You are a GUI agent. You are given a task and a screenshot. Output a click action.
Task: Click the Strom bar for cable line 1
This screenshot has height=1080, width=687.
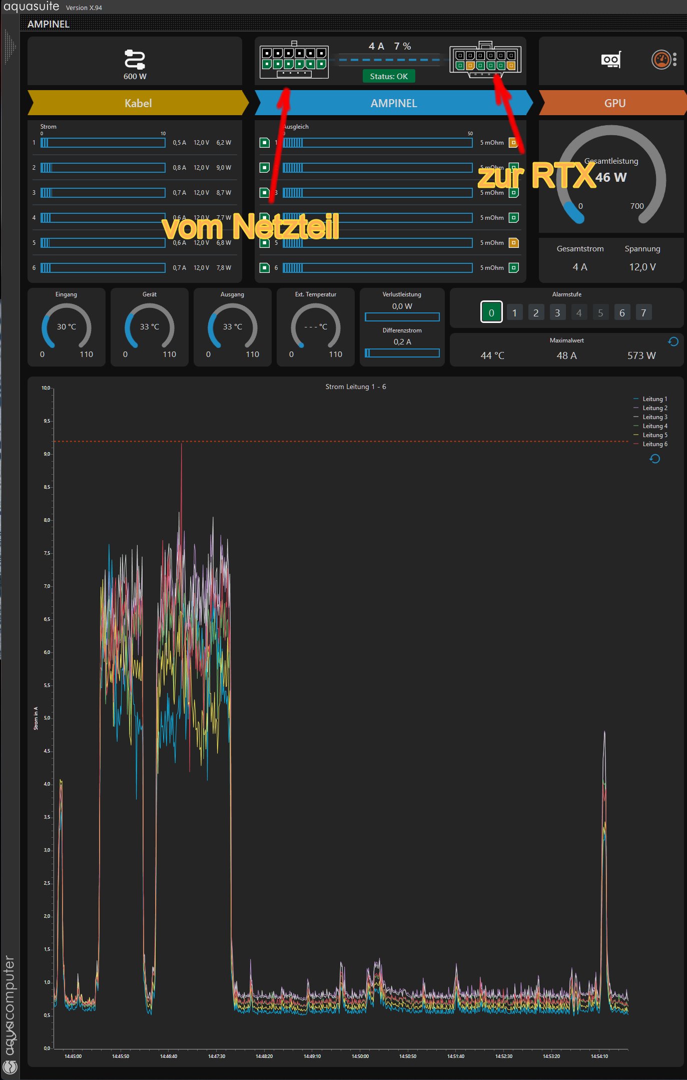click(x=103, y=143)
